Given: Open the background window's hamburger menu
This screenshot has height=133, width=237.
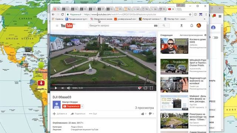Looking at the screenshot, I should pyautogui.click(x=220, y=16).
